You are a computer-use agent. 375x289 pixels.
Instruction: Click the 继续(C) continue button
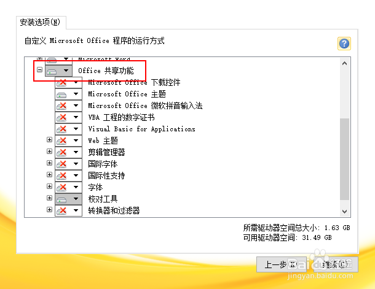pyautogui.click(x=336, y=264)
